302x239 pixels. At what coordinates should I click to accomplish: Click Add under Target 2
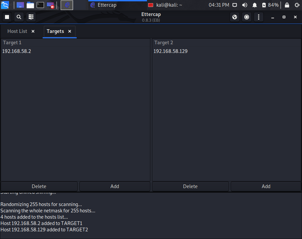tap(266, 186)
